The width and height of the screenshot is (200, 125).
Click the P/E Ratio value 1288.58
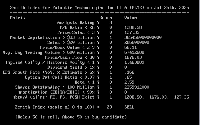pos(133,27)
